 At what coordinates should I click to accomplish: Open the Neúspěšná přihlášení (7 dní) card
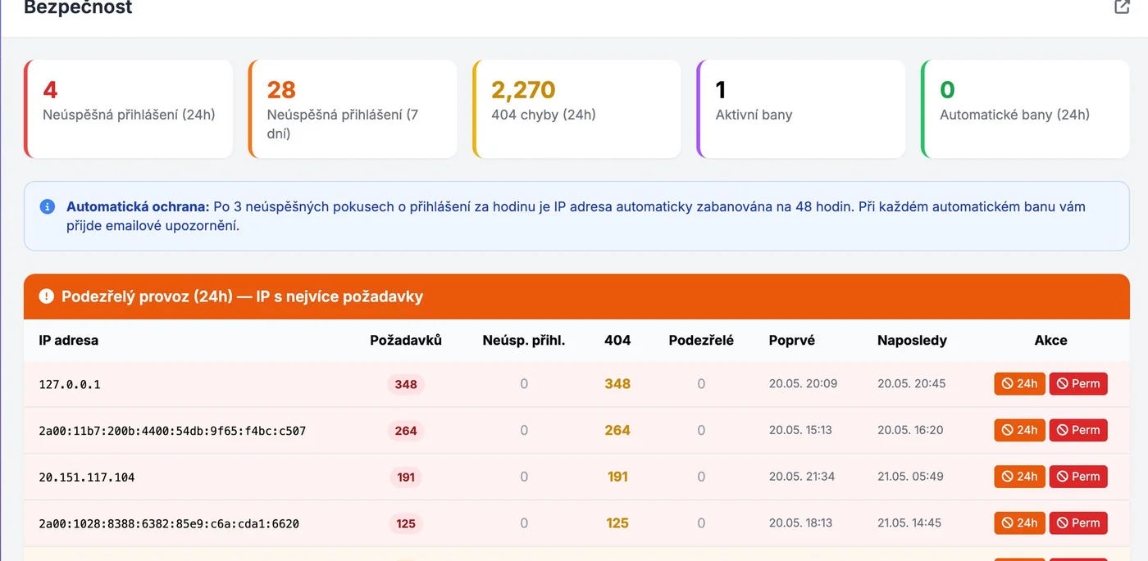click(x=353, y=109)
